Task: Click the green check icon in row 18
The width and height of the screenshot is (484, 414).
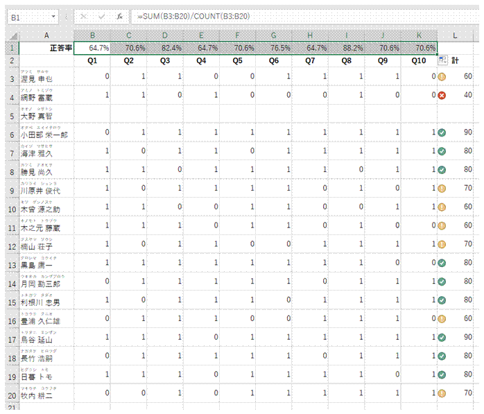Action: coord(442,356)
